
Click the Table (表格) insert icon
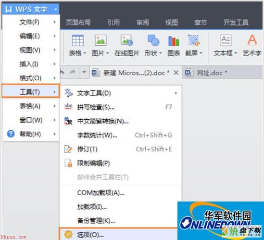(77, 40)
